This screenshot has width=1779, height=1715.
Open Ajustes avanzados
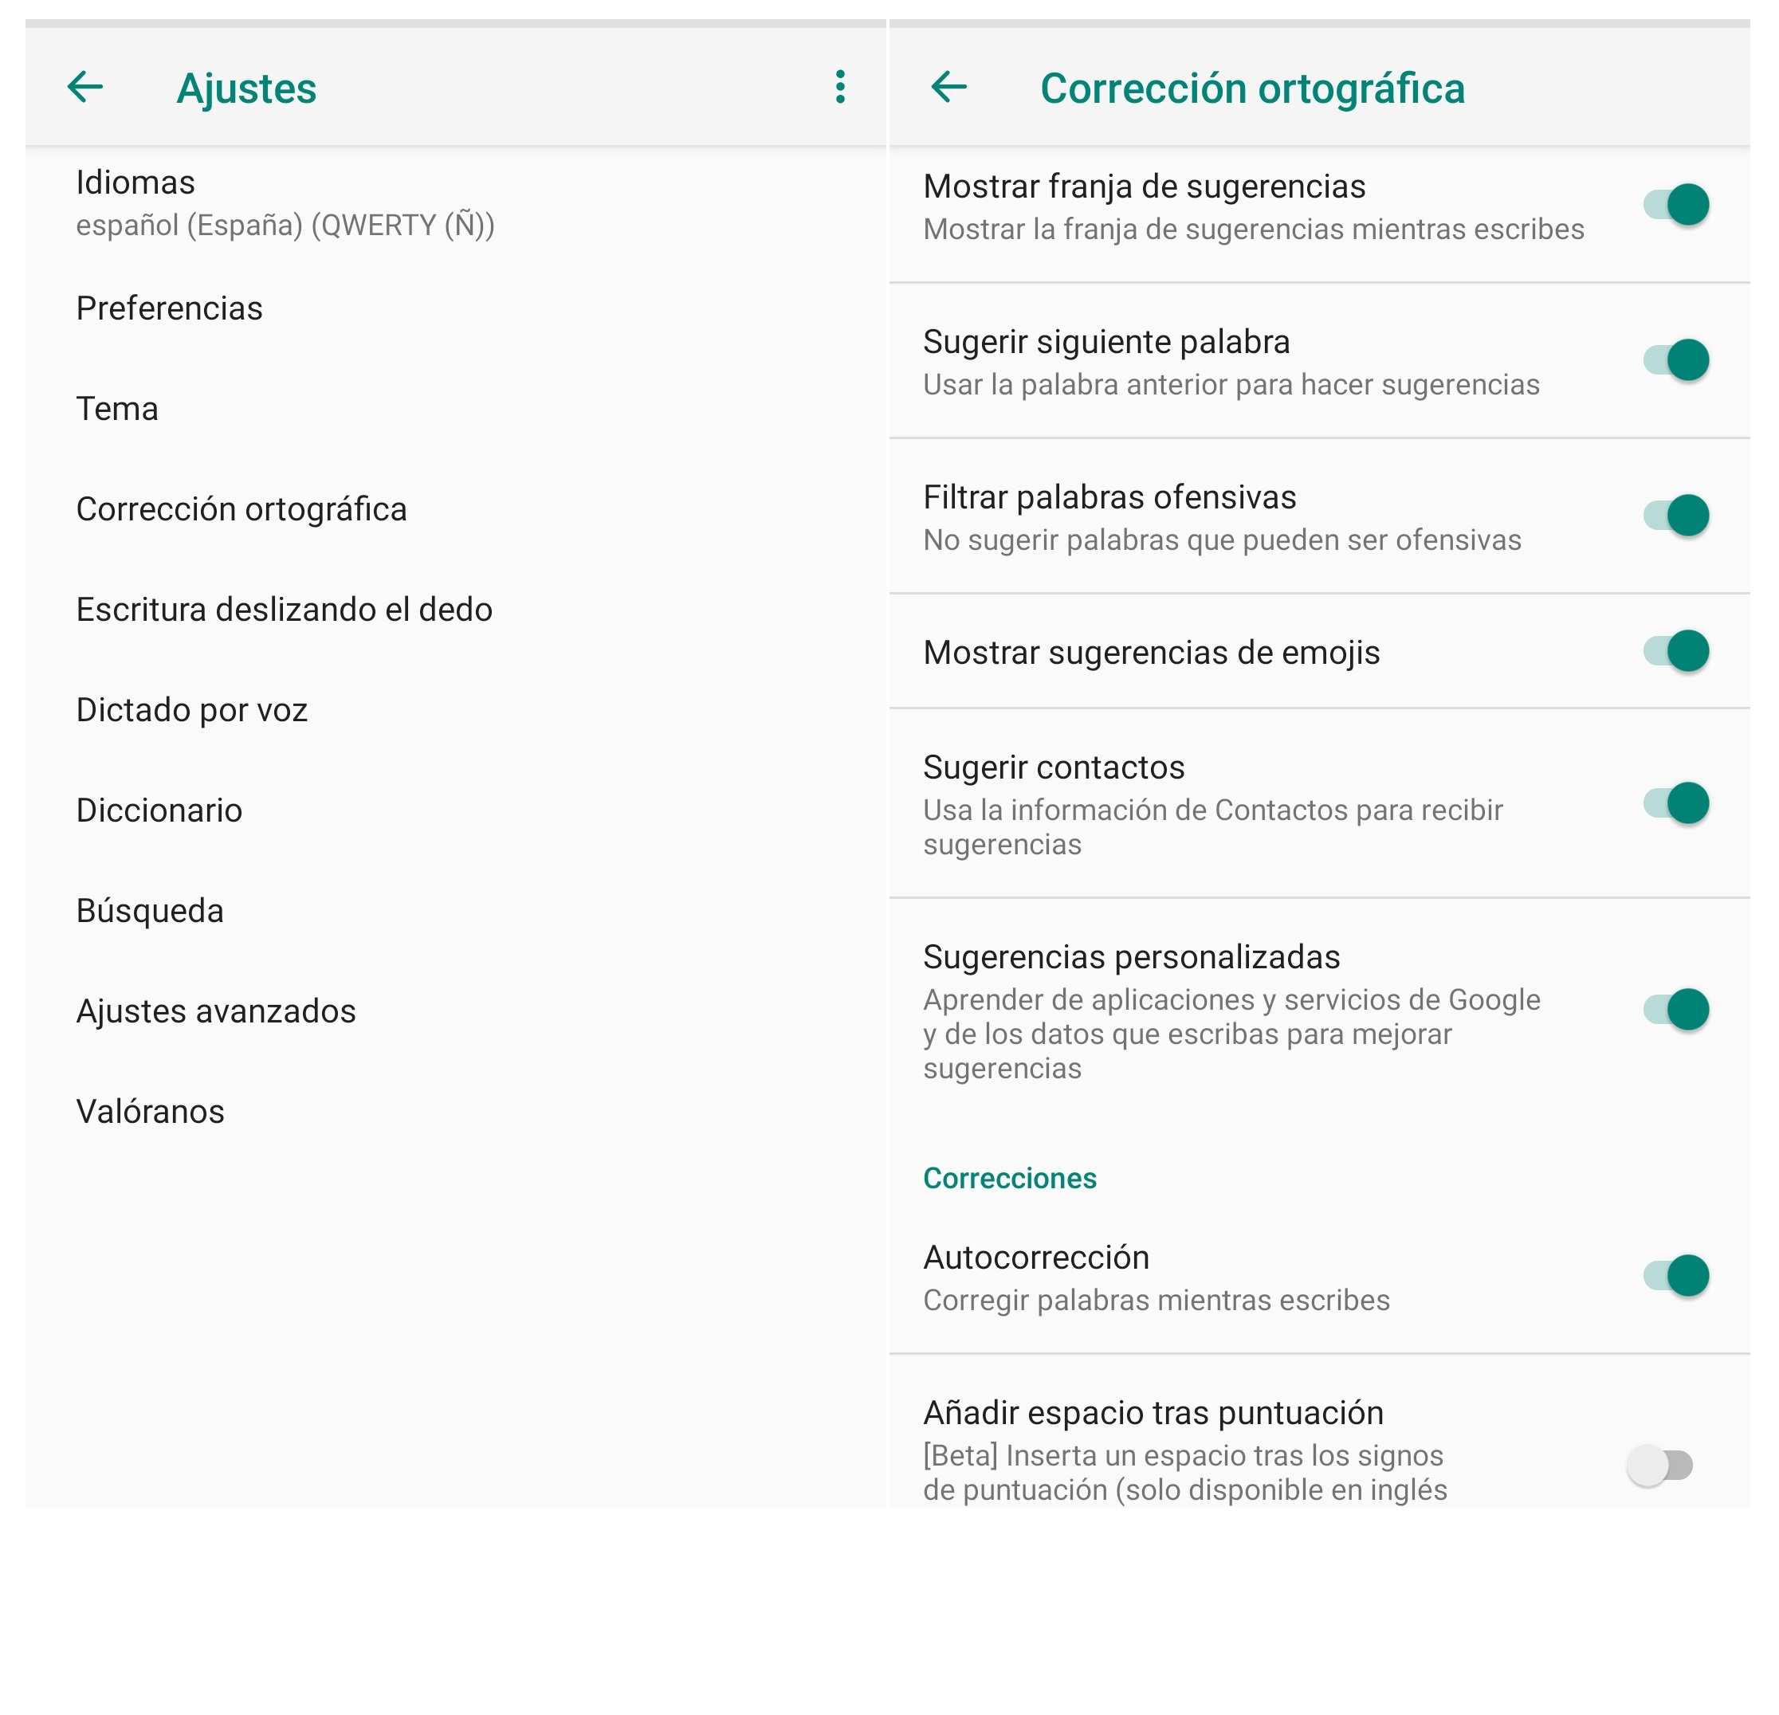pos(216,1011)
